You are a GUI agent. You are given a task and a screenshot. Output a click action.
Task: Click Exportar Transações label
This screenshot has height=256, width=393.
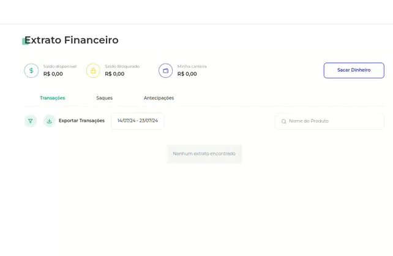coord(81,121)
